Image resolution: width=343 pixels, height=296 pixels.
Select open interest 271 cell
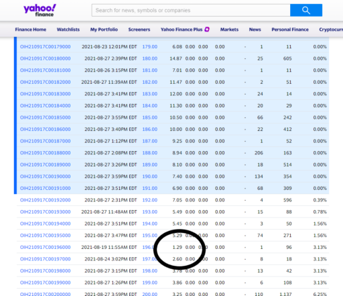point(287,236)
